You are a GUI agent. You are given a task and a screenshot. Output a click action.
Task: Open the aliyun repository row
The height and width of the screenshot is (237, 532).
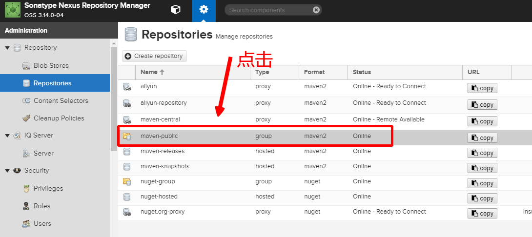[x=325, y=88]
